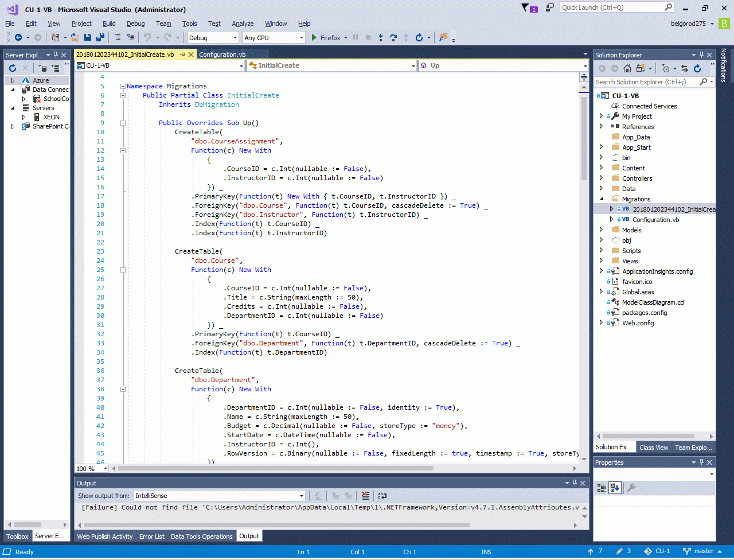734x560 pixels.
Task: Click the Sync with Active Document icon
Action: point(684,68)
